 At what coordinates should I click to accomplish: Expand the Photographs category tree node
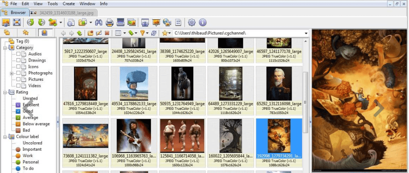(x=12, y=73)
